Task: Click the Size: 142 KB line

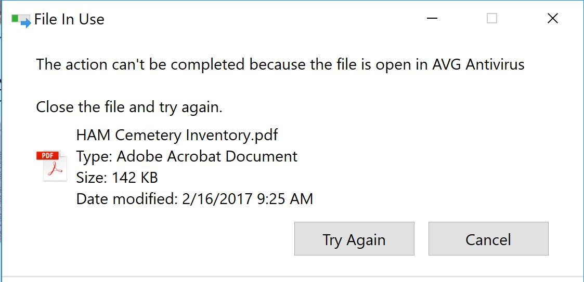Action: pos(116,178)
